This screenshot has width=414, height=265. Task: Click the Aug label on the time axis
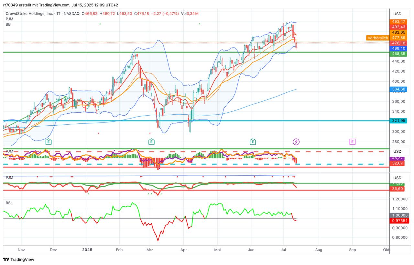pyautogui.click(x=319, y=250)
